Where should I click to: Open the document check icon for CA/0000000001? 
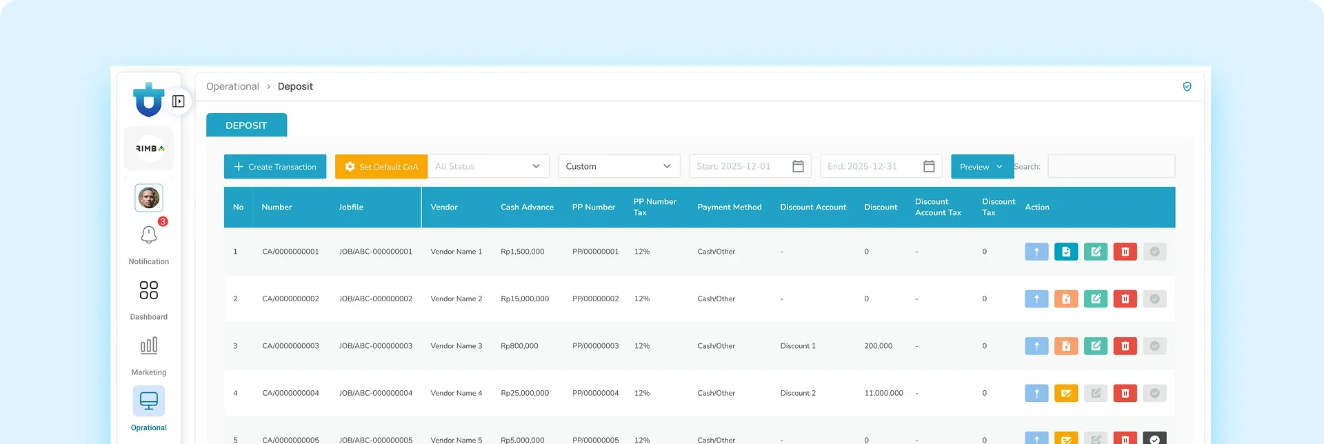pos(1066,252)
